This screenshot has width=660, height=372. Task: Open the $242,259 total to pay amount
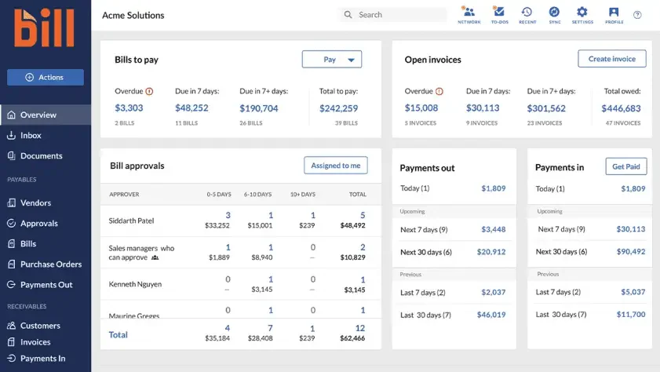coord(338,108)
